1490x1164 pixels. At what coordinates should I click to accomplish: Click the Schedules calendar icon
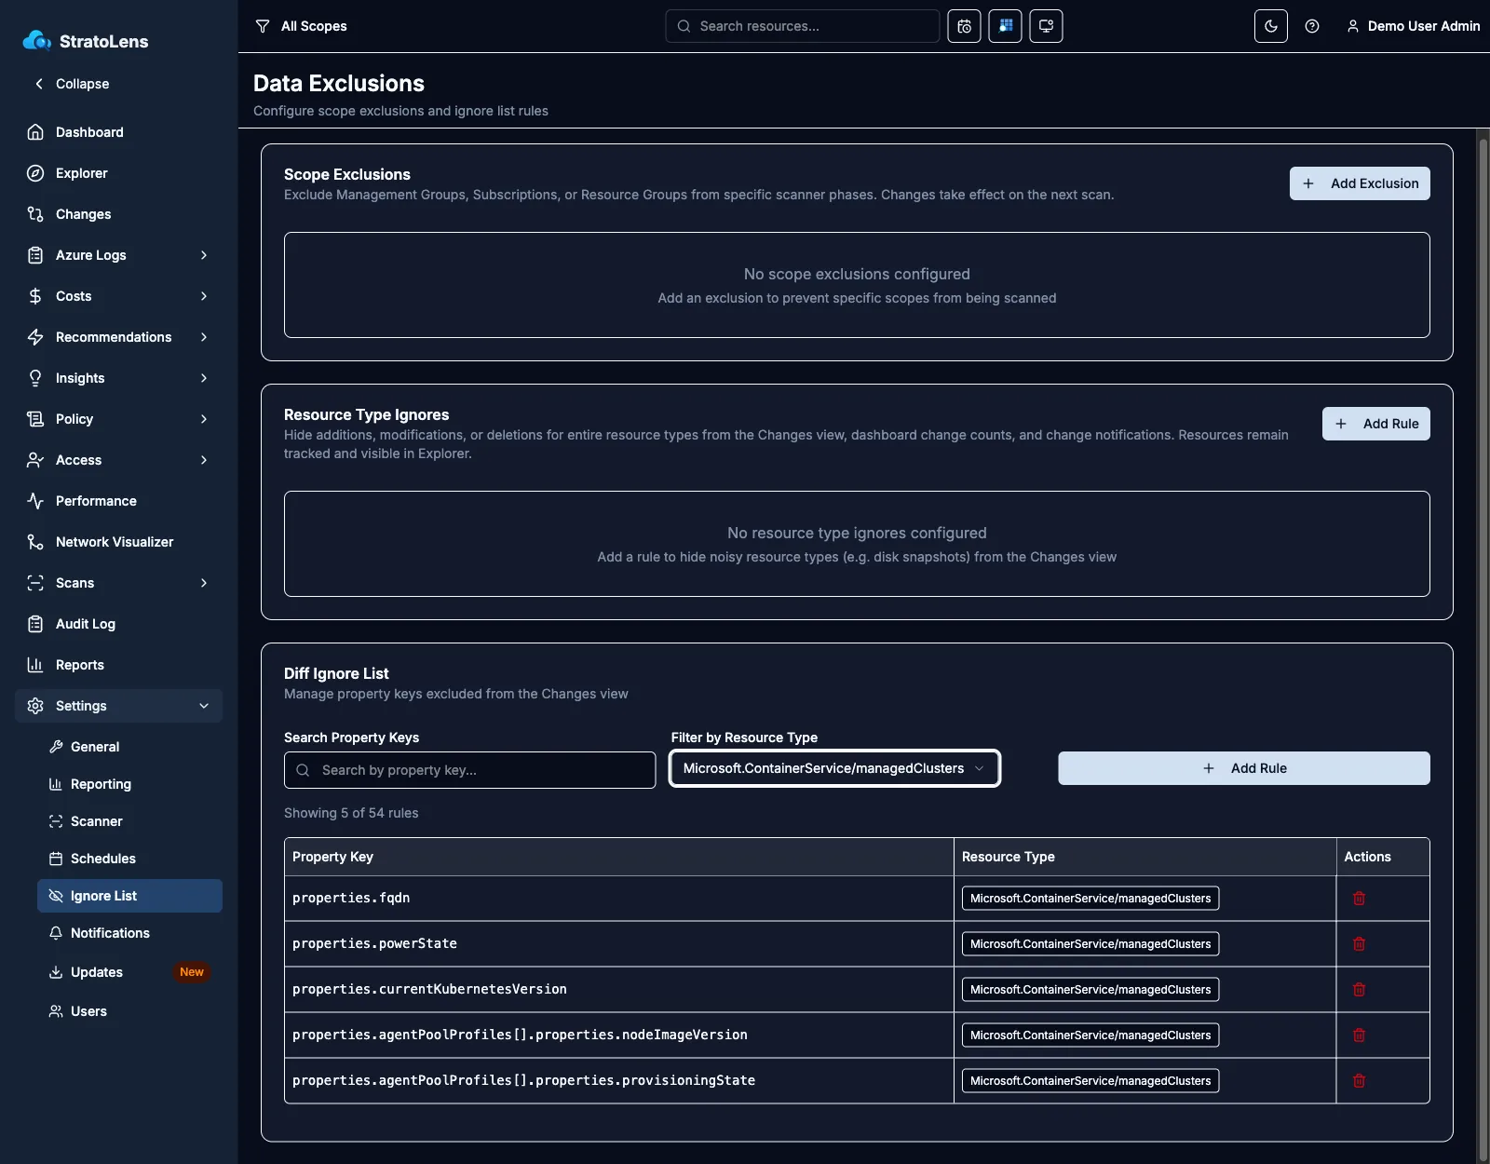(56, 859)
